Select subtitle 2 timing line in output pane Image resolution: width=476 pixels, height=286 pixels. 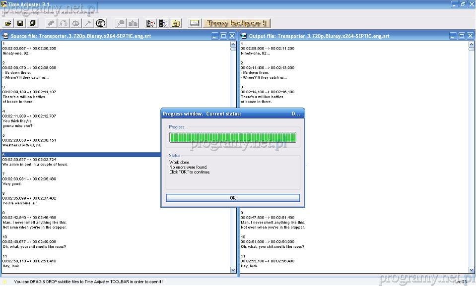click(x=268, y=68)
